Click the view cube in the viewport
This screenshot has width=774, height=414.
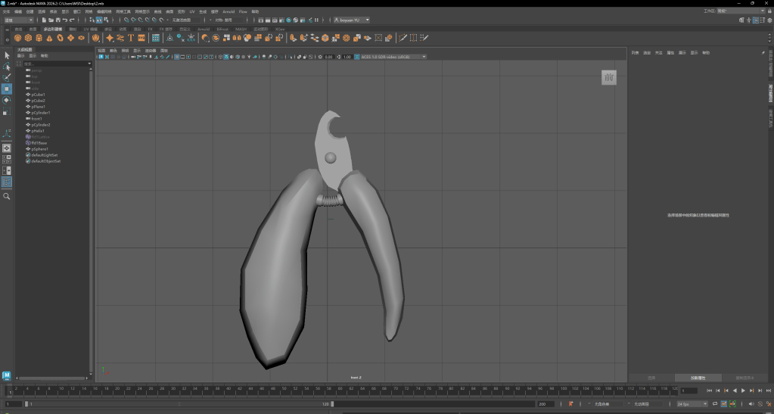[609, 77]
